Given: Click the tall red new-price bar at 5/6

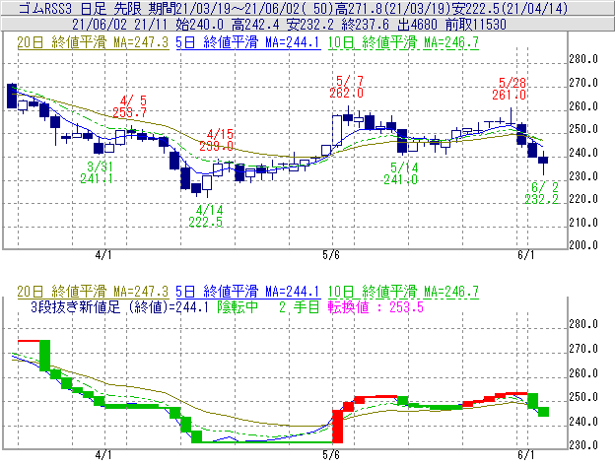Looking at the screenshot, I should [337, 427].
